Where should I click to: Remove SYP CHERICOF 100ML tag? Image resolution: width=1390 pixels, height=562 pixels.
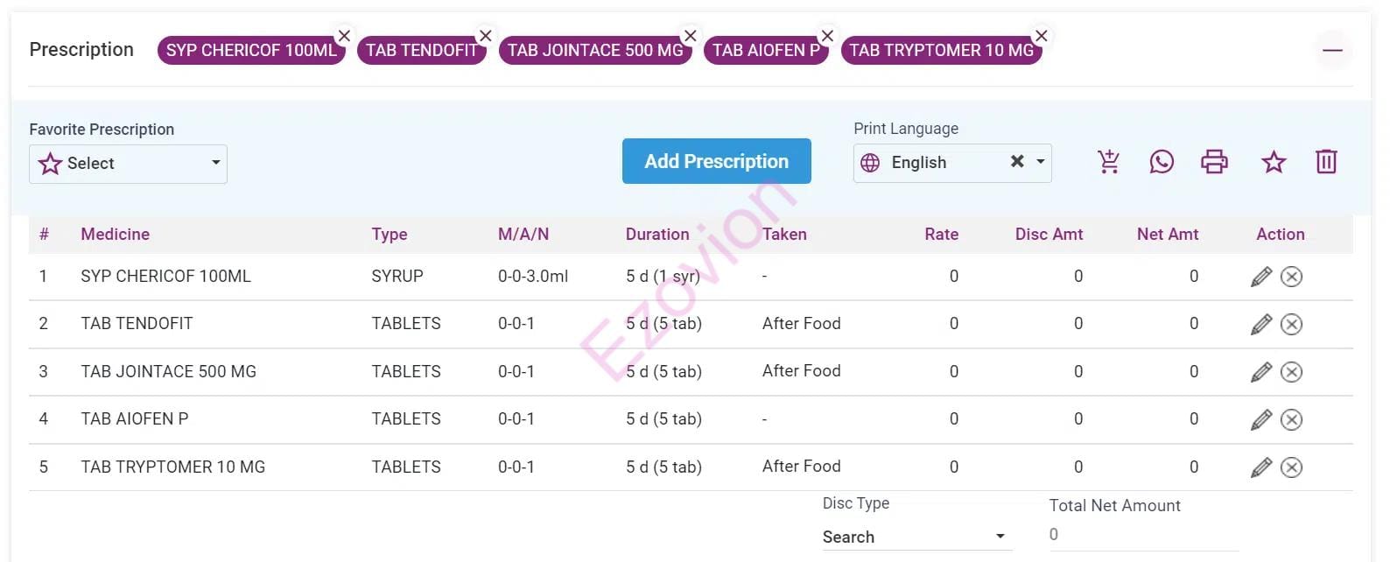click(344, 36)
